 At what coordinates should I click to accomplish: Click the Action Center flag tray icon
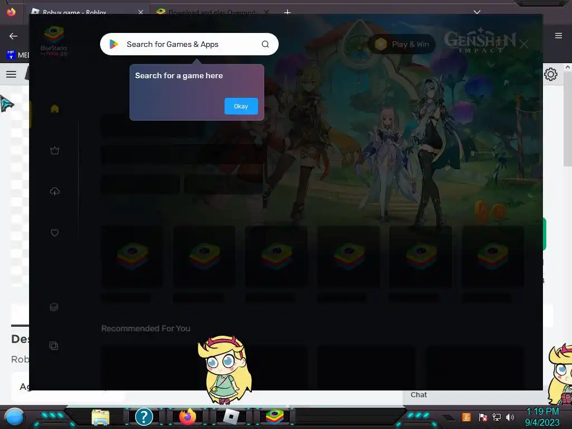pos(483,417)
